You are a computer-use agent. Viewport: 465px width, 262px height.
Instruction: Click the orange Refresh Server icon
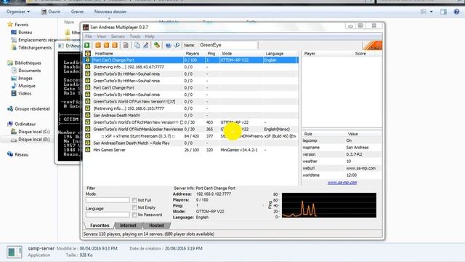pos(115,45)
